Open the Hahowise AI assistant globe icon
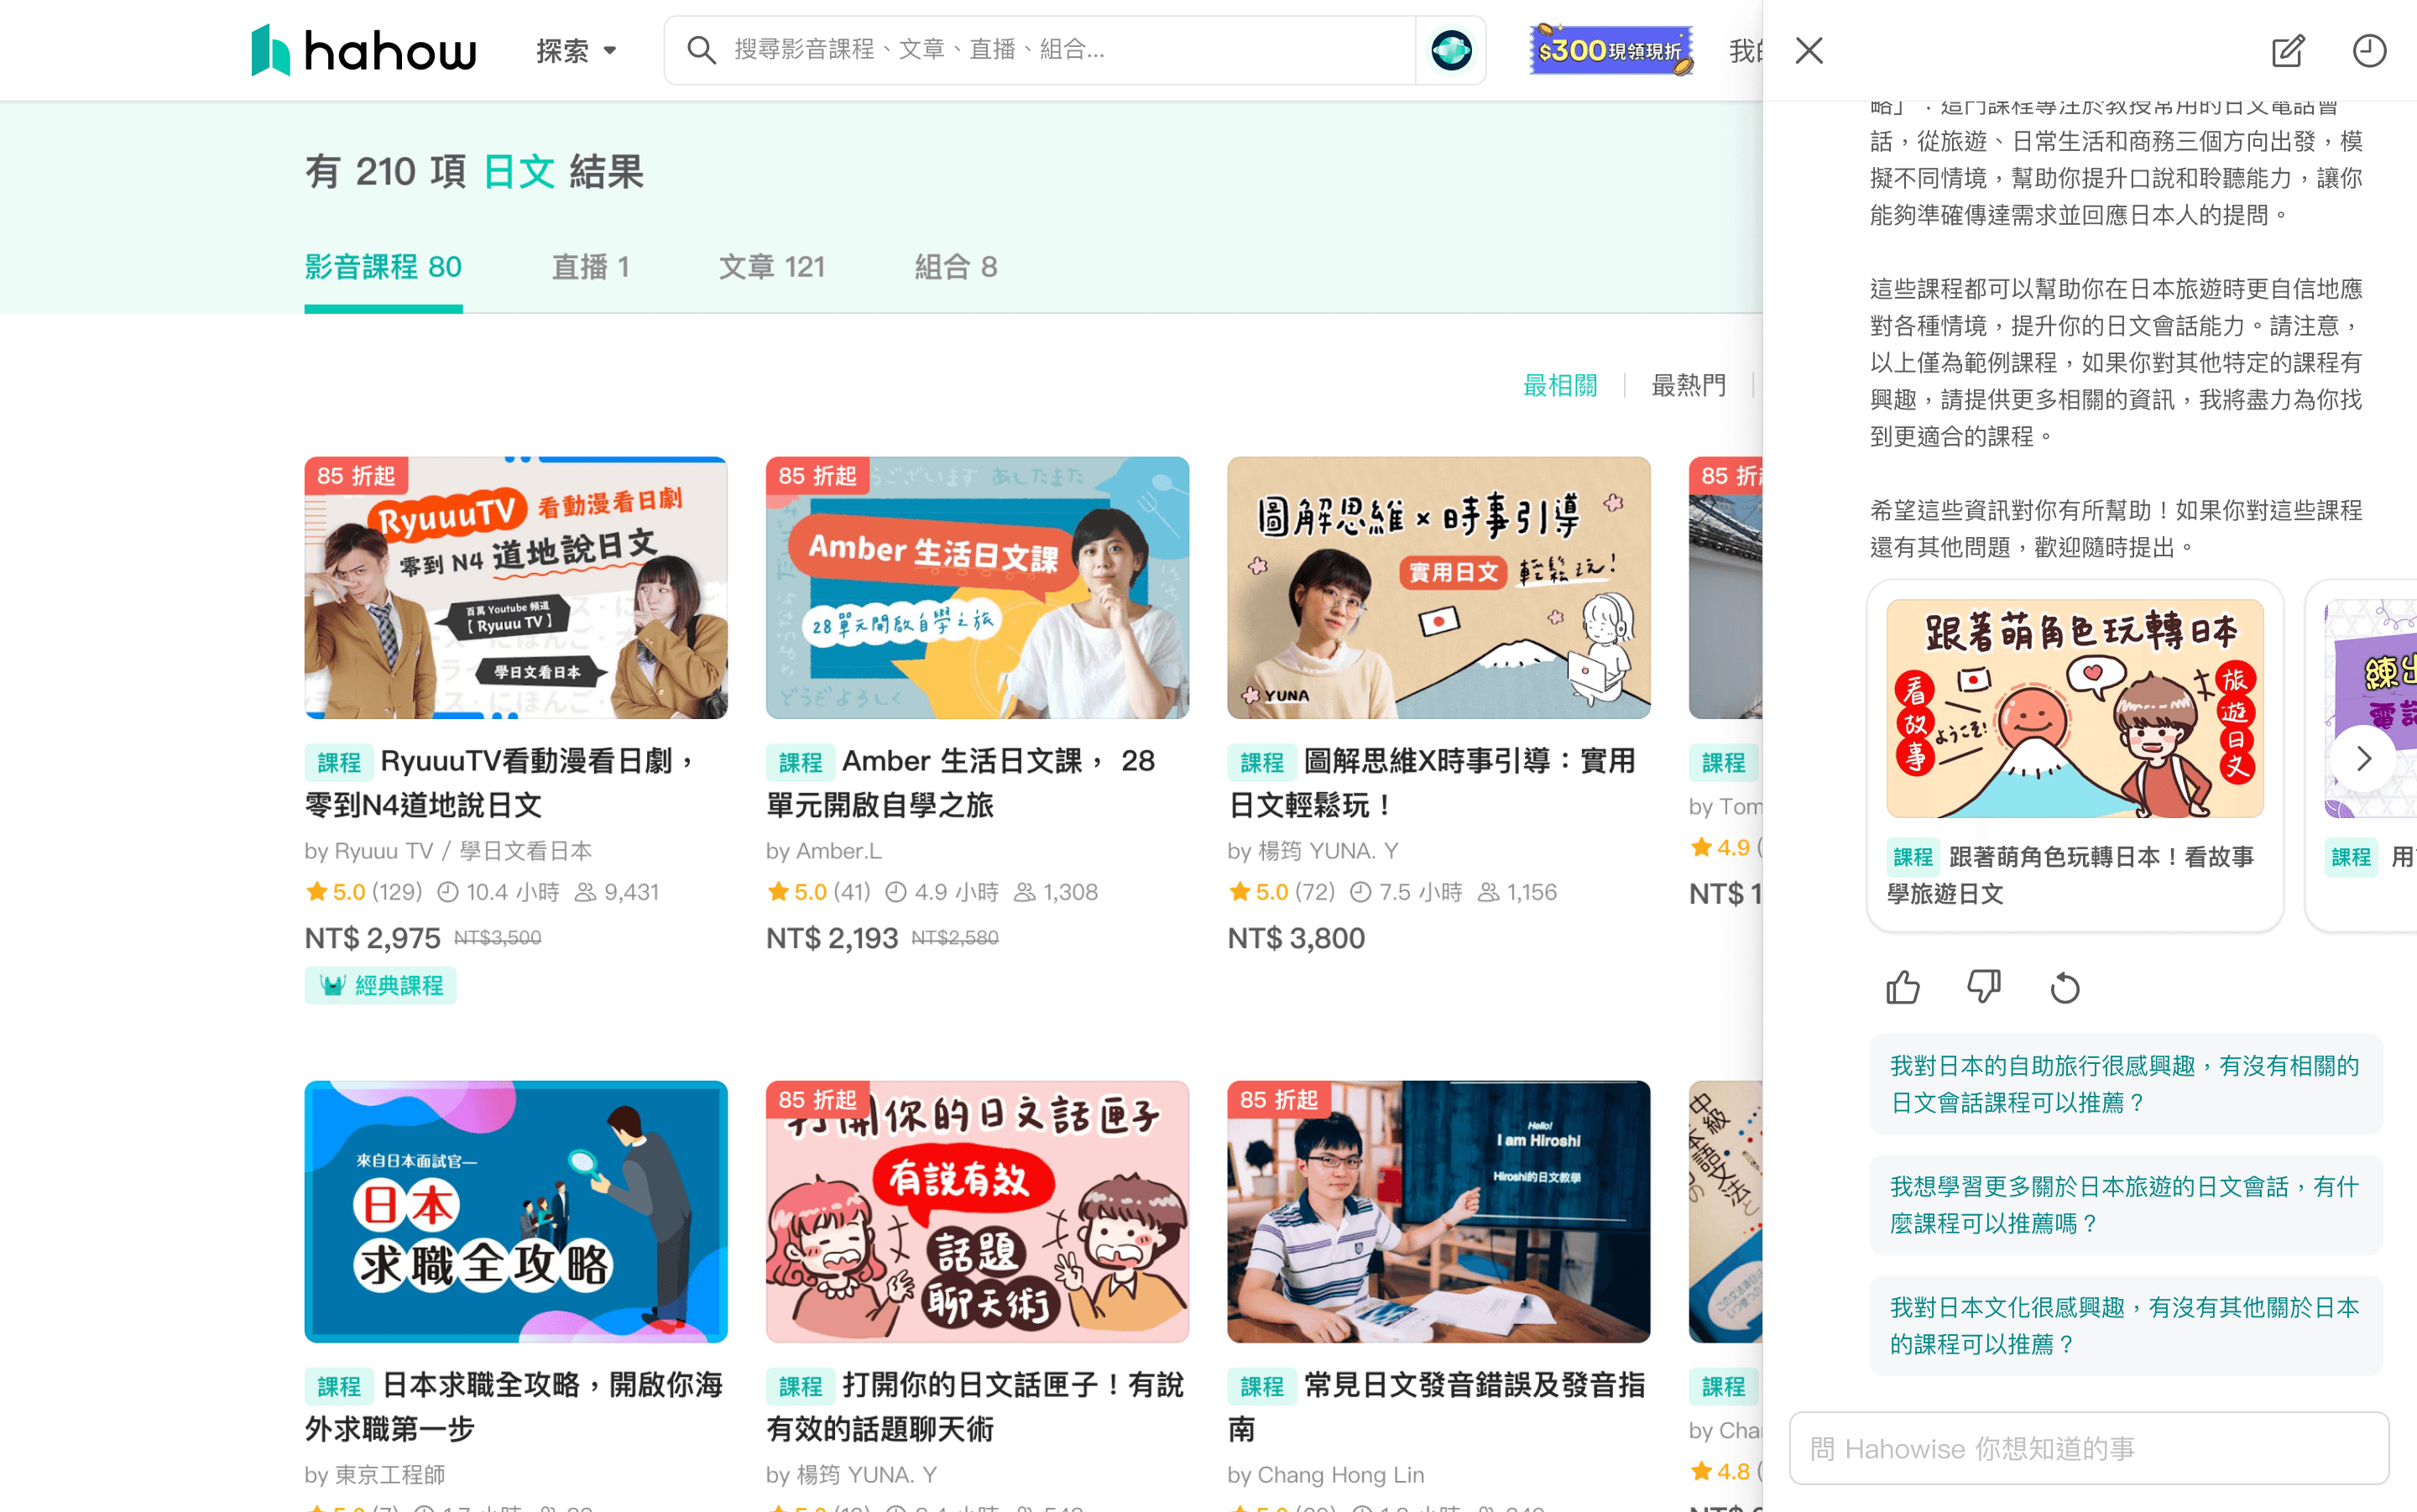 coord(1450,50)
